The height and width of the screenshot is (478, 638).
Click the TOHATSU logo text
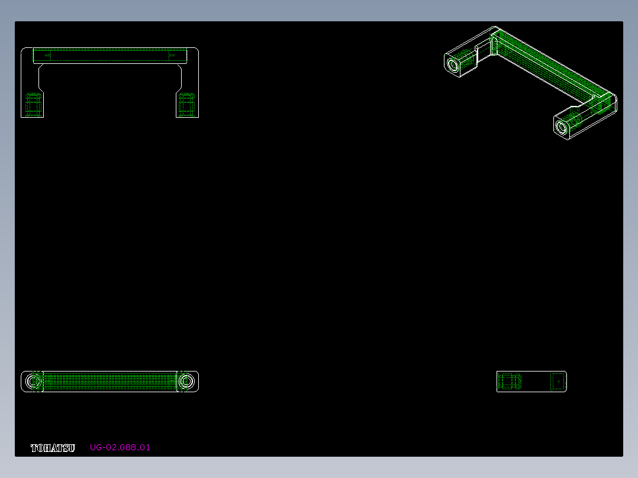tap(53, 448)
